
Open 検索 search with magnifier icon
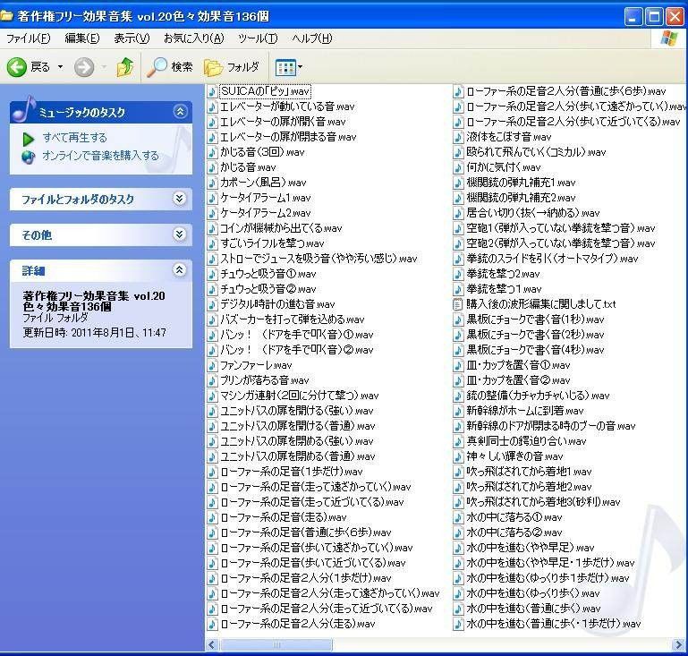click(x=170, y=67)
